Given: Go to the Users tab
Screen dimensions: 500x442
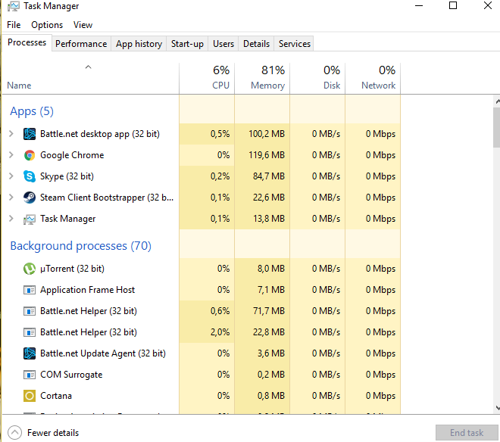Looking at the screenshot, I should point(223,44).
